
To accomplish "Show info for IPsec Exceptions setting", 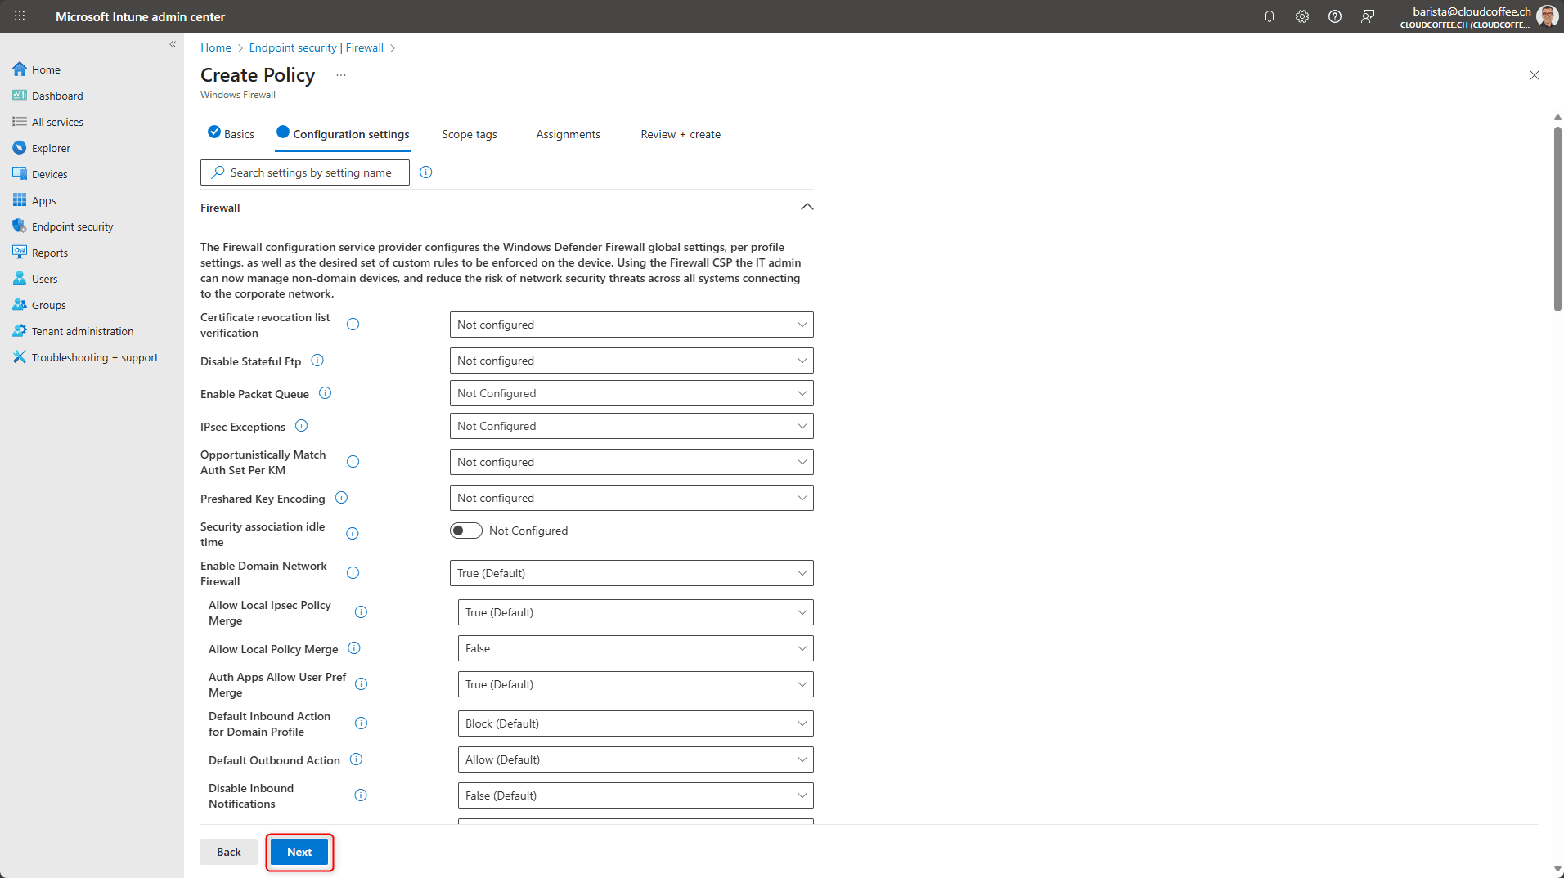I will pyautogui.click(x=301, y=426).
